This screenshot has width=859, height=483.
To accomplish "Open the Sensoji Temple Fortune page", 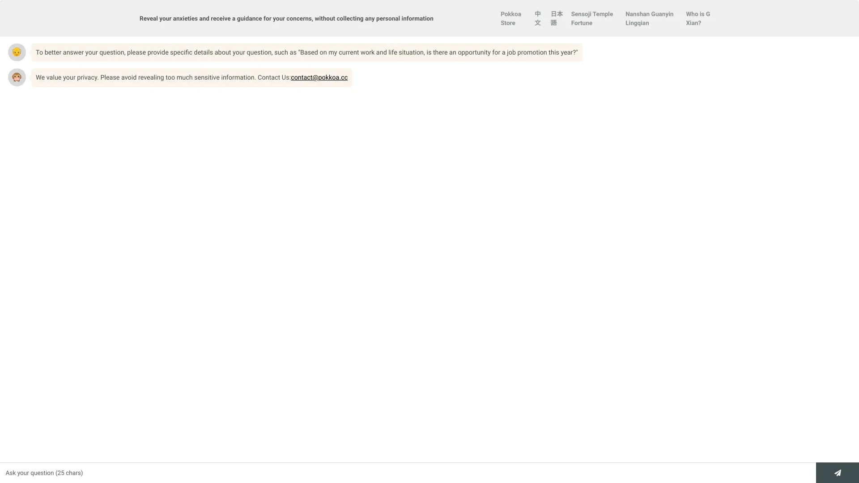I will tap(592, 18).
